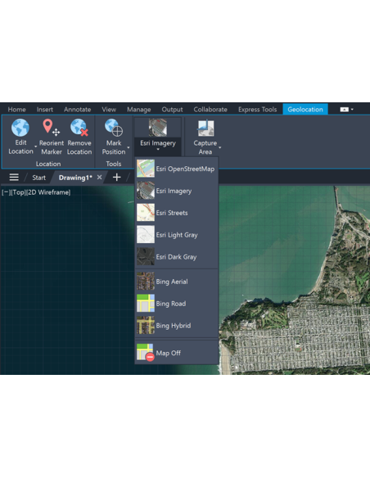Click the Remove Location icon

tap(79, 127)
